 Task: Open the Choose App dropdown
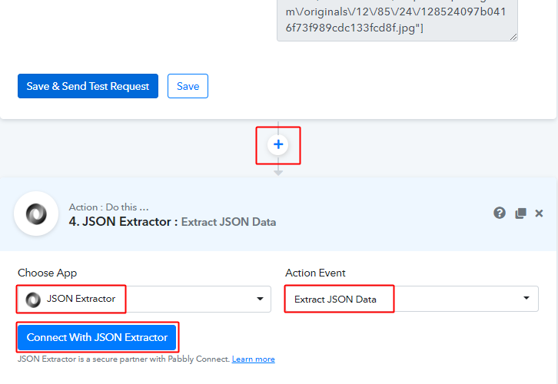pos(144,299)
